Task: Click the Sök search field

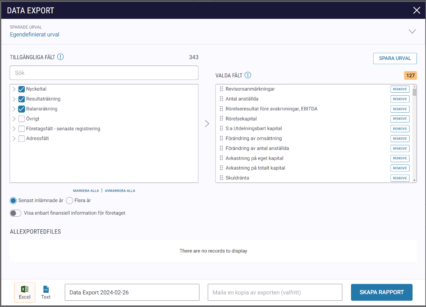Action: pos(104,73)
